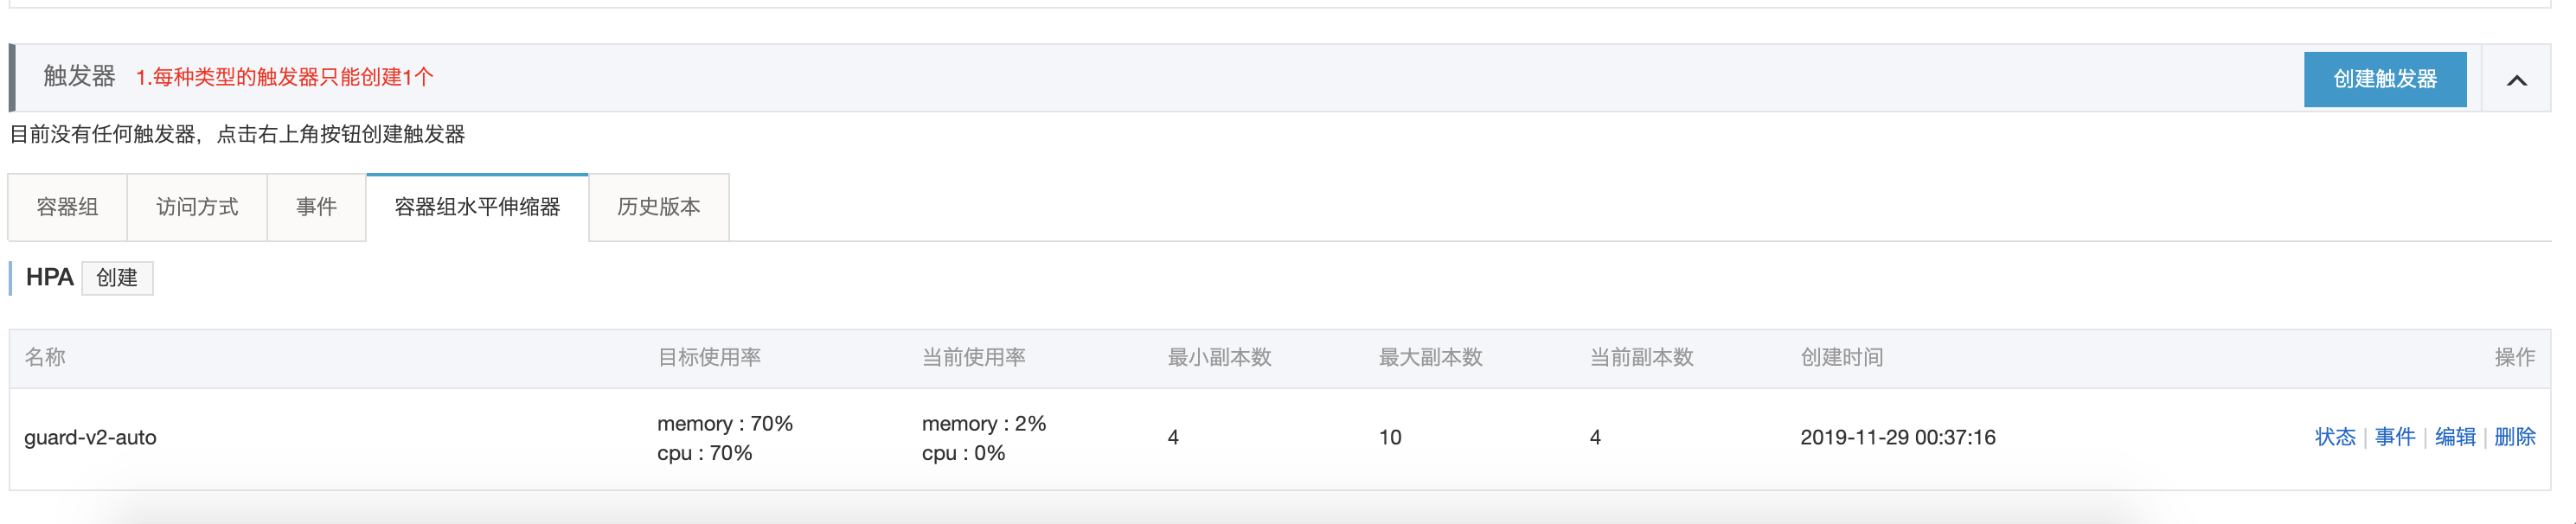Image resolution: width=2576 pixels, height=524 pixels.
Task: Click the 目标使用率 column header
Action: click(709, 358)
